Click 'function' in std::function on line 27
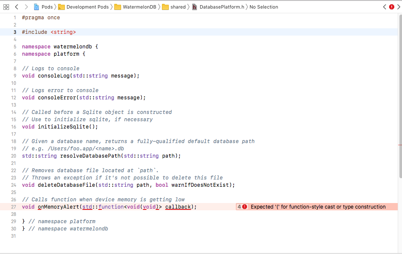The width and height of the screenshot is (402, 254). 111,207
